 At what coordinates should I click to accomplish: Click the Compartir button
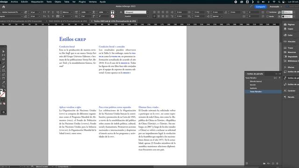pyautogui.click(x=261, y=7)
